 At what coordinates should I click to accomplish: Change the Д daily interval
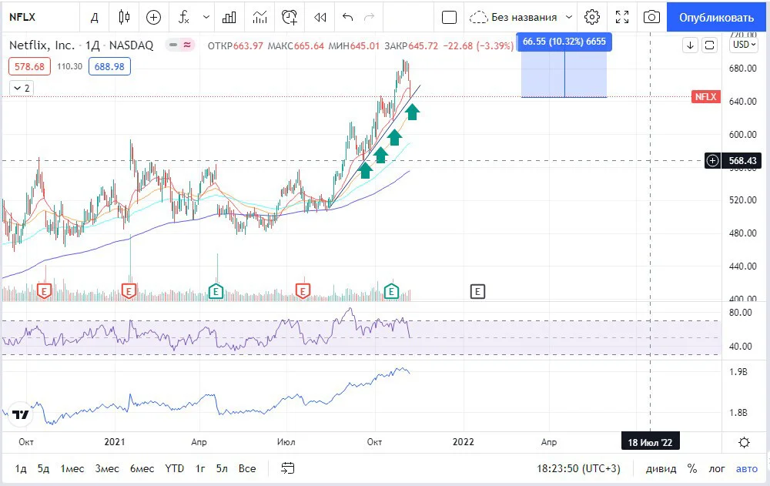point(94,18)
